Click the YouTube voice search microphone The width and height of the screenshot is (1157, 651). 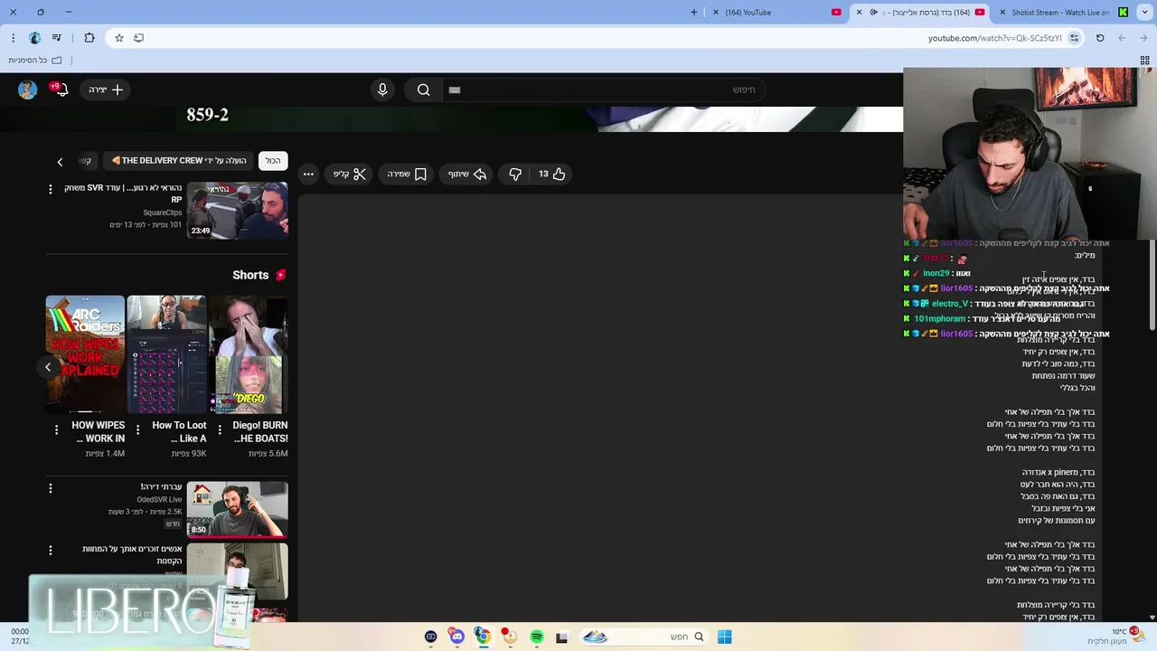pyautogui.click(x=382, y=90)
